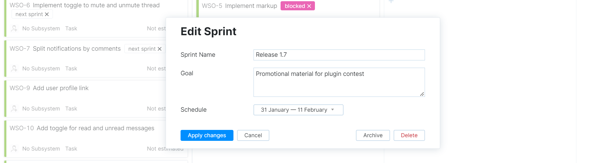Click assignee icon on WSO-7 card

(x=14, y=69)
